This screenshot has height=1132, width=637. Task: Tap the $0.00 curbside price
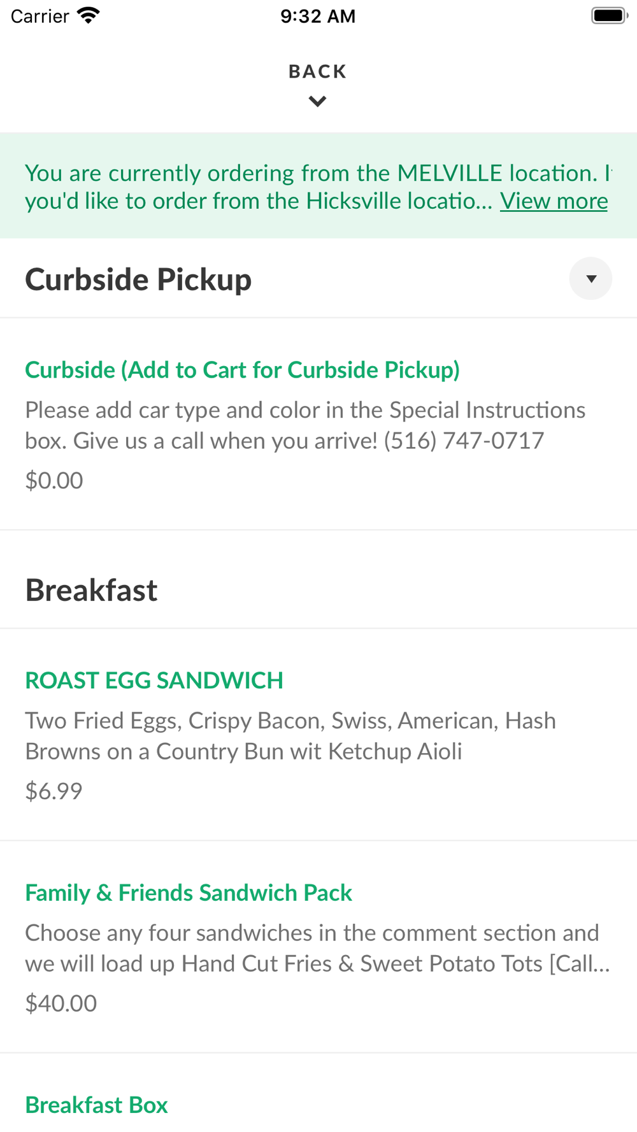click(54, 481)
